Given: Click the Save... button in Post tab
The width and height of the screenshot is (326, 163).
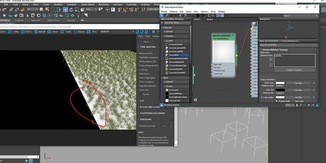Looking at the screenshot, I should pos(147,42).
